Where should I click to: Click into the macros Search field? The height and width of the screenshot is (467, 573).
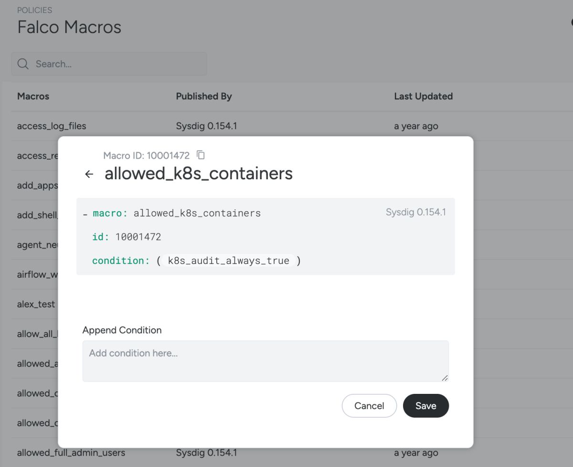117,64
